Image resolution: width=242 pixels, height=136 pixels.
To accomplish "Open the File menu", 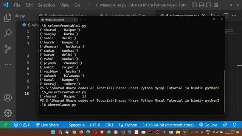I will (17, 5).
